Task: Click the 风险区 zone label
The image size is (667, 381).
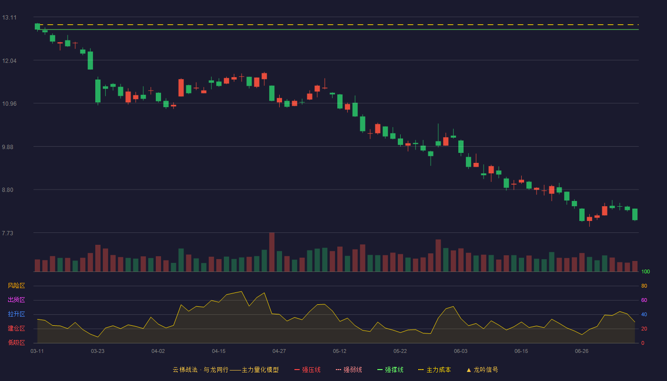Action: click(x=17, y=286)
